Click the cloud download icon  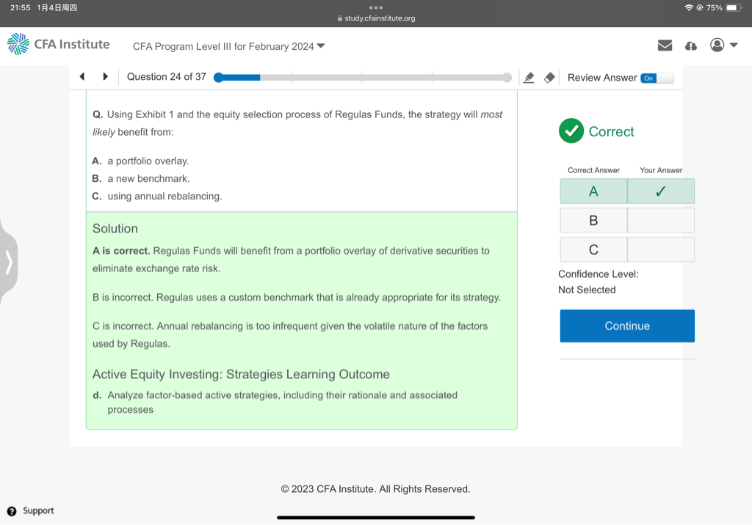(x=690, y=45)
